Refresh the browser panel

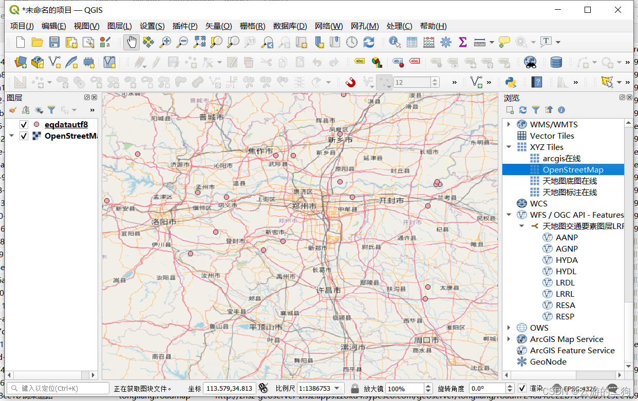(523, 110)
